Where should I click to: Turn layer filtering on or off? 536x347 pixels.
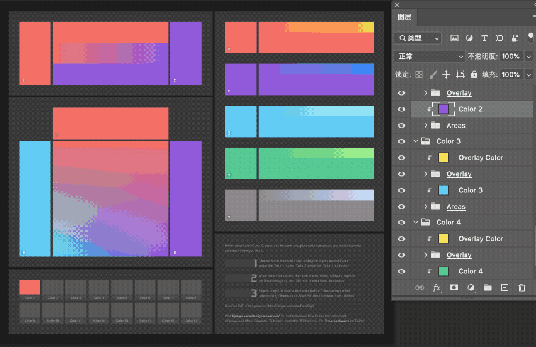pos(531,38)
